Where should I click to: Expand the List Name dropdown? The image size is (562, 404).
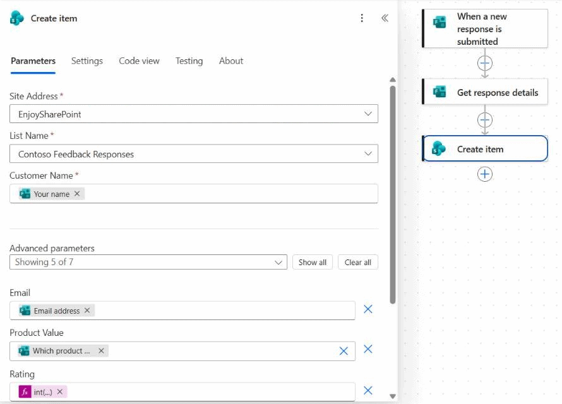point(368,153)
